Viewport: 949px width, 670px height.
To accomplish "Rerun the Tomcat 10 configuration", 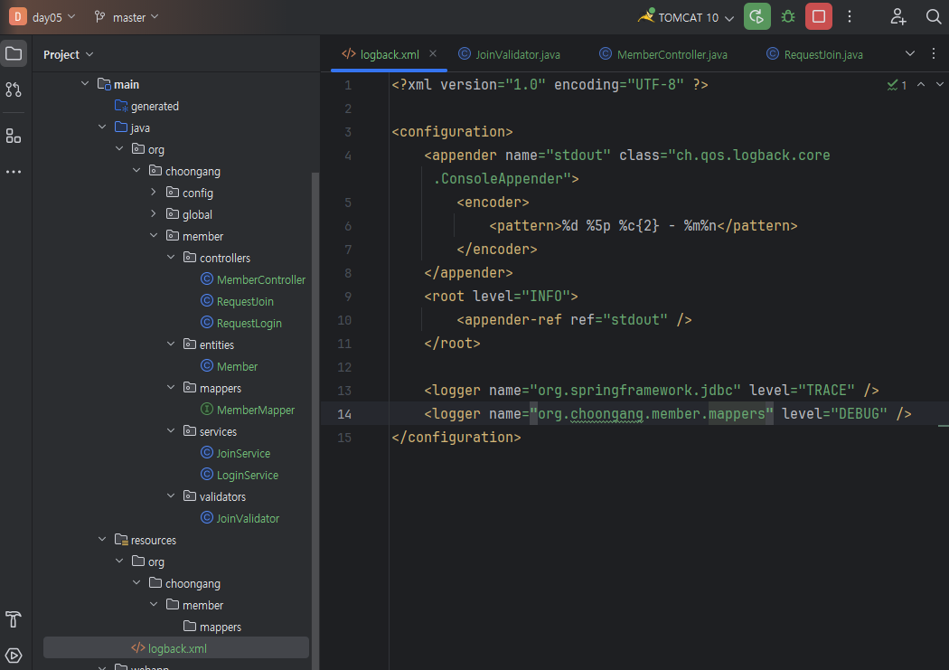I will [757, 16].
